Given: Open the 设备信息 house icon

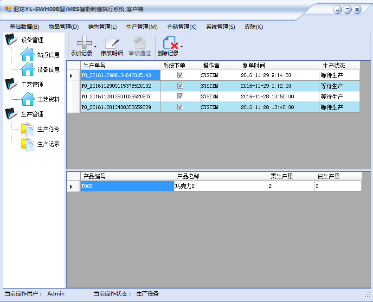Looking at the screenshot, I should [x=28, y=69].
